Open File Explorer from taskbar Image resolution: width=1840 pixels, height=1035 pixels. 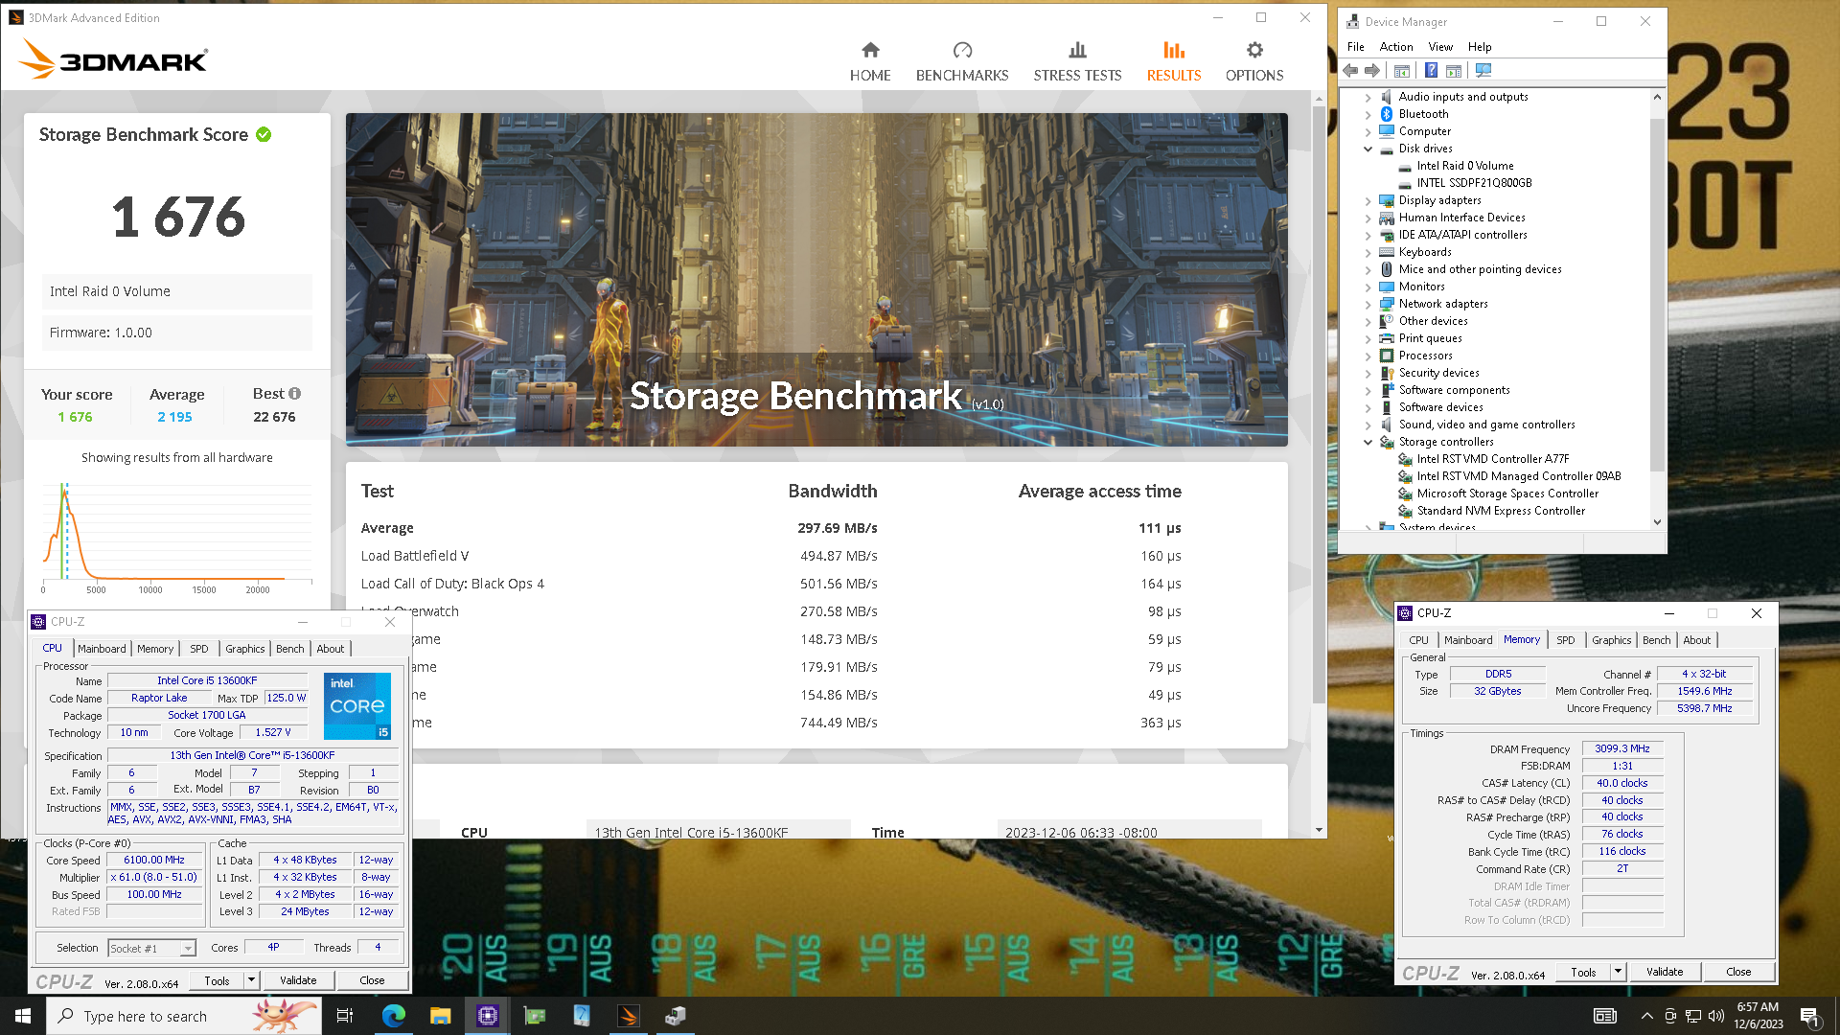[440, 1016]
